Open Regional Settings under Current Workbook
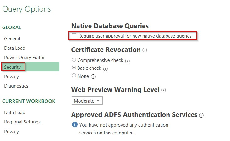This screenshot has height=141, width=230. tap(22, 122)
